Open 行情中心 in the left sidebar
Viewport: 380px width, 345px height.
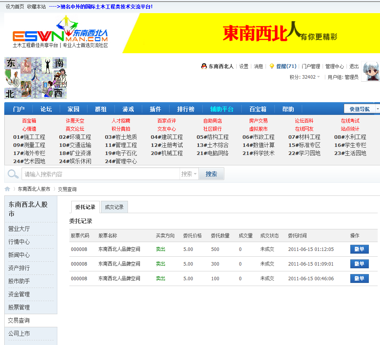pyautogui.click(x=19, y=242)
